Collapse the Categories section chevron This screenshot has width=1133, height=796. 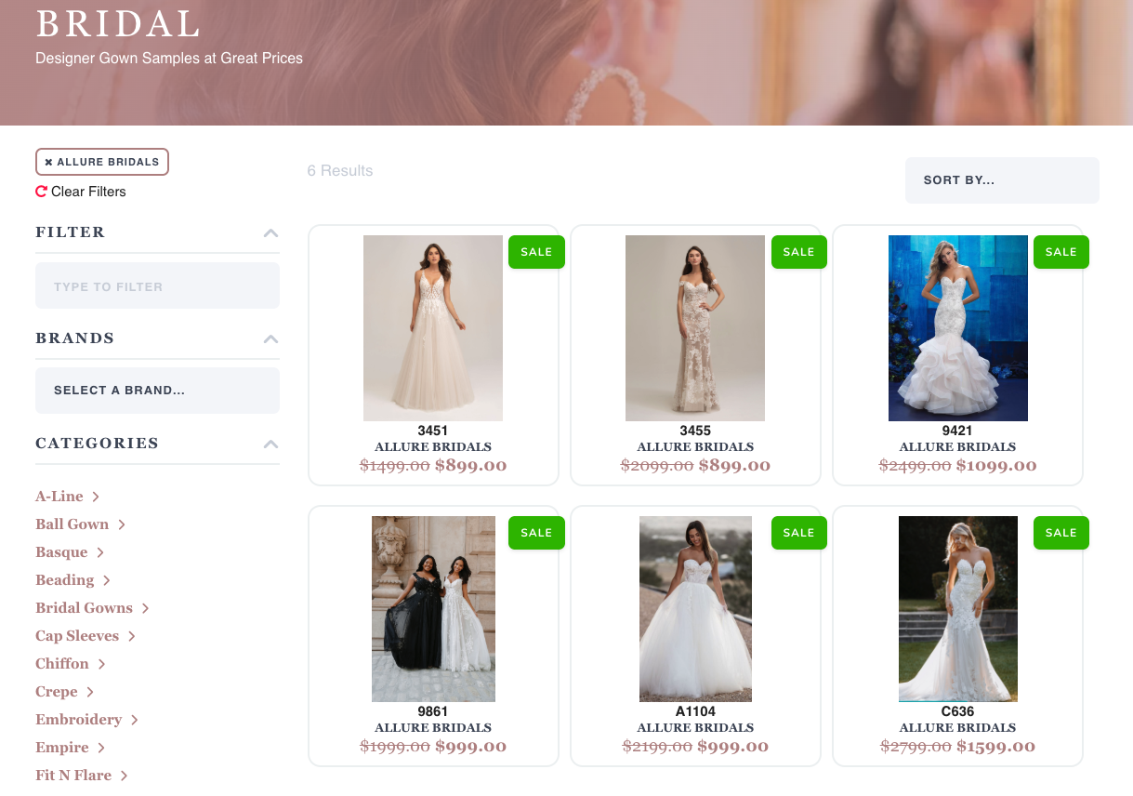pyautogui.click(x=270, y=444)
